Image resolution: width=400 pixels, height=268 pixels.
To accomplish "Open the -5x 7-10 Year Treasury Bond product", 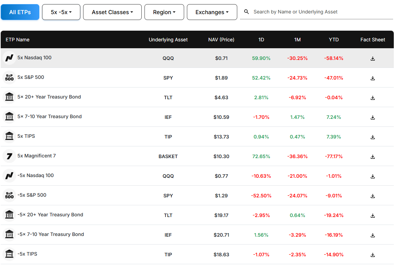I will pos(50,234).
